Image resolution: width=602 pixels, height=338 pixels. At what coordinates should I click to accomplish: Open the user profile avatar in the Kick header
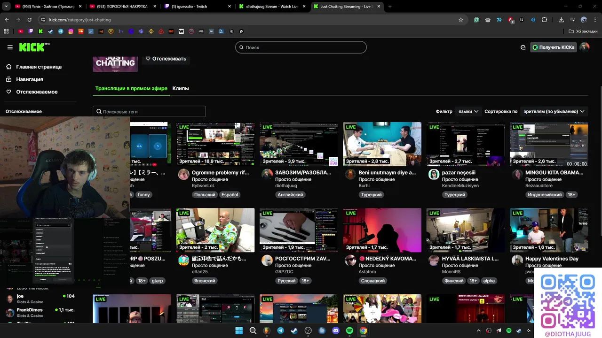point(584,47)
